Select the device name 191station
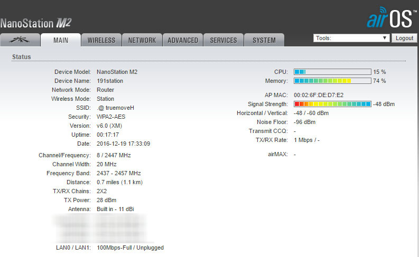This screenshot has width=419, height=257. click(x=110, y=81)
